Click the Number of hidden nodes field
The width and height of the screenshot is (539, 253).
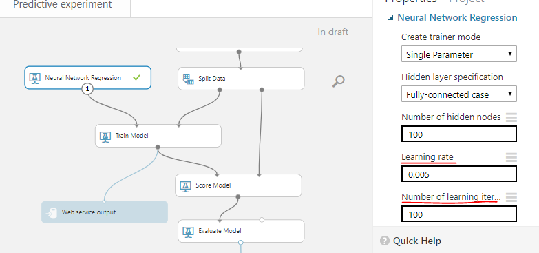(459, 134)
